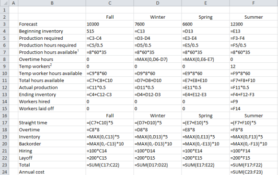Click column A header
This screenshot has height=175, width=278.
[13, 3]
